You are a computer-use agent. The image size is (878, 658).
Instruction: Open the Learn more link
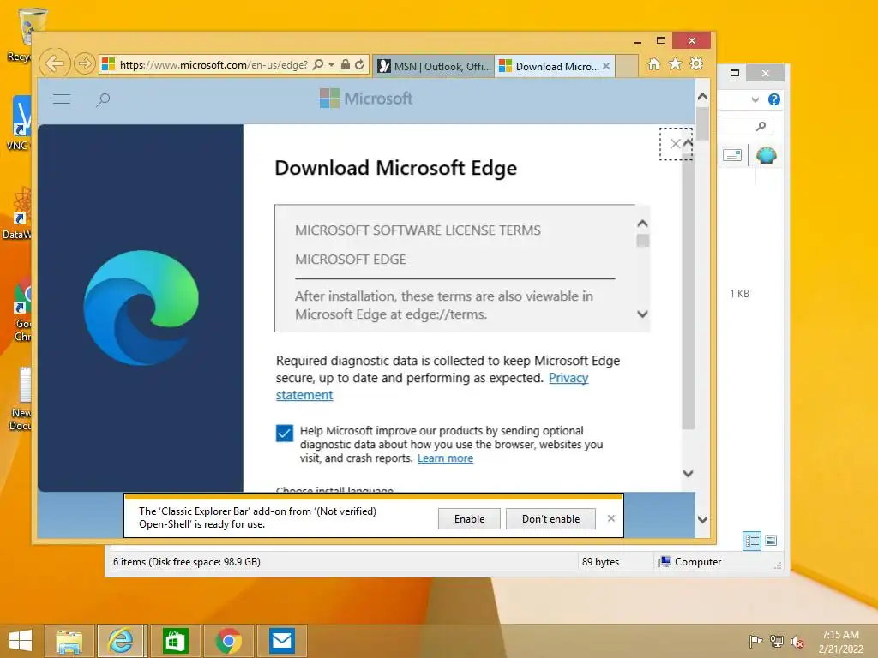[x=445, y=458]
